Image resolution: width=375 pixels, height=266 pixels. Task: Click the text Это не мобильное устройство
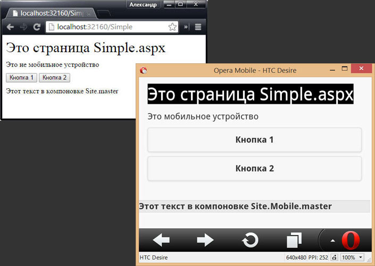pos(52,64)
